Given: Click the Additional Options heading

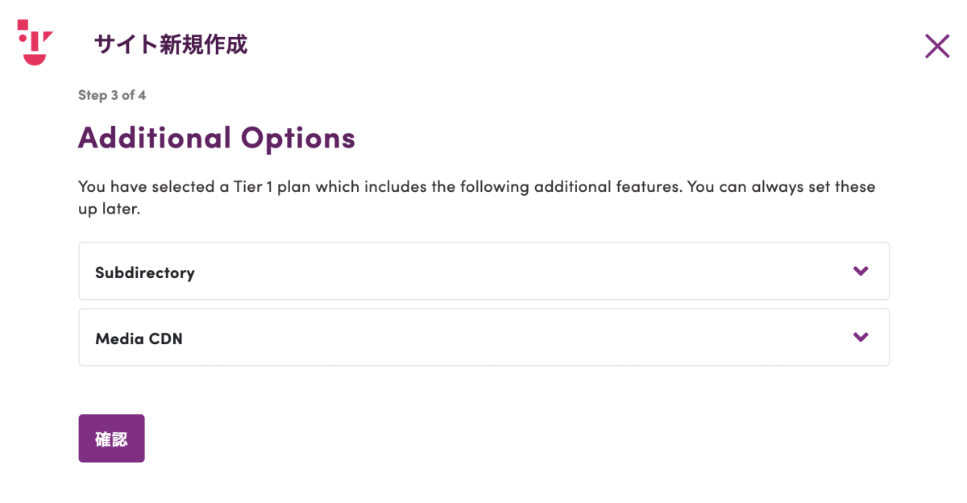Looking at the screenshot, I should (217, 138).
